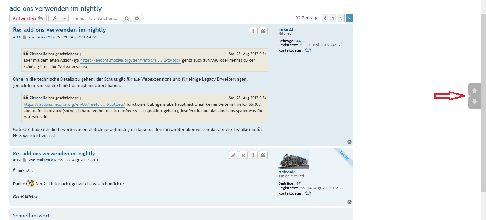Jump to quoted post via first quote arrow
Image resolution: width=486 pixels, height=220 pixels.
click(80, 54)
